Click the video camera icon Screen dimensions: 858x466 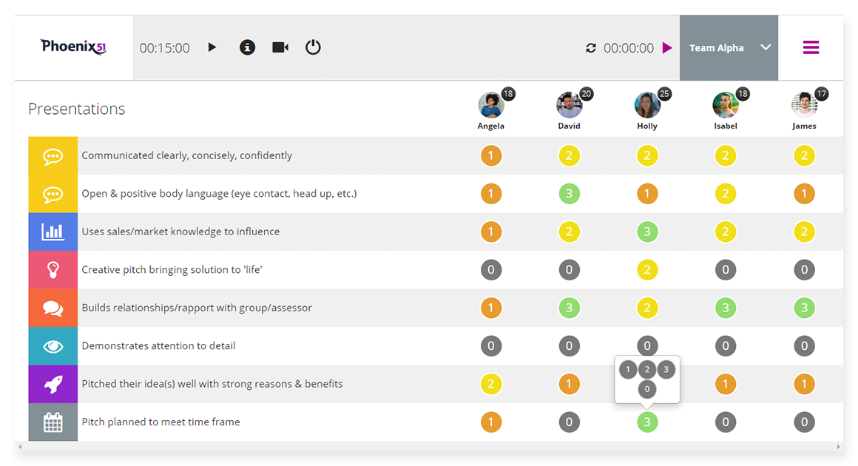(x=280, y=47)
